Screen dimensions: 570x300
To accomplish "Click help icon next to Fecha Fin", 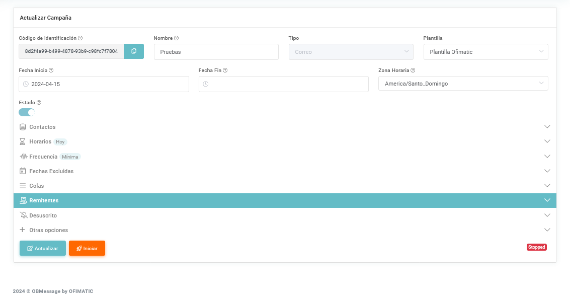I will [x=225, y=70].
